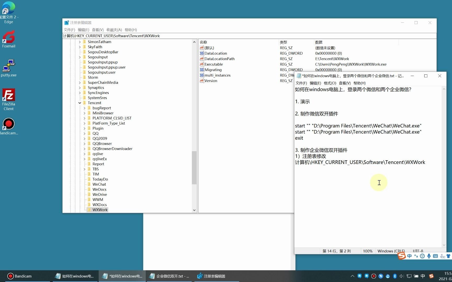Image resolution: width=452 pixels, height=282 pixels.
Task: Open Registry Editor 文件(F) menu
Action: pos(69,30)
